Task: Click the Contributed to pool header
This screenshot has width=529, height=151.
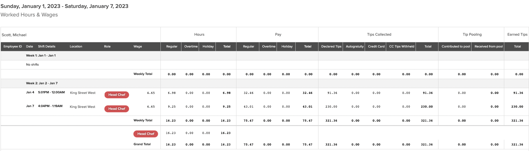Action: pyautogui.click(x=456, y=47)
